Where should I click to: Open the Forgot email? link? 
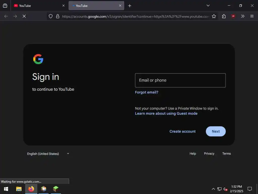coord(147,92)
